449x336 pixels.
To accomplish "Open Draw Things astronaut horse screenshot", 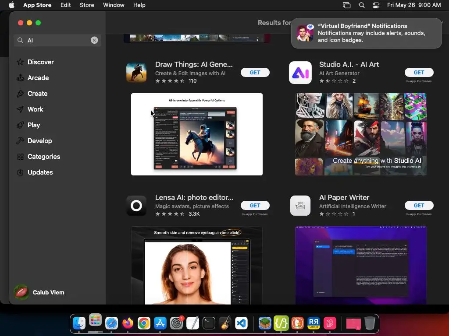I will (197, 134).
